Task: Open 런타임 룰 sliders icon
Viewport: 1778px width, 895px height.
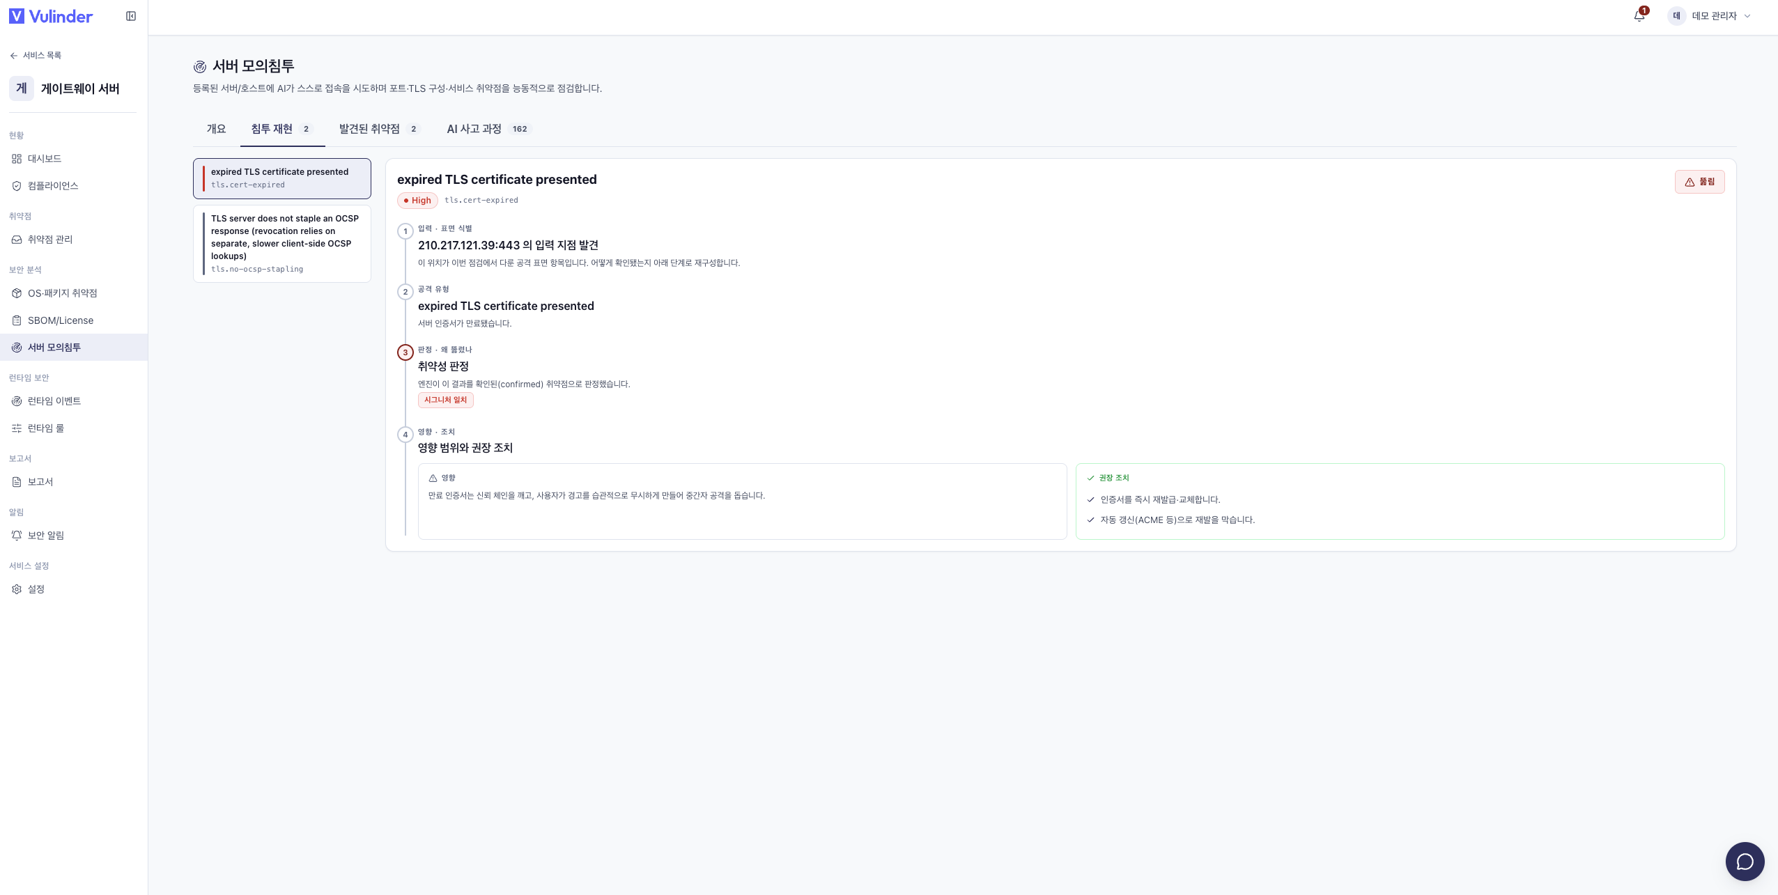Action: (x=17, y=428)
